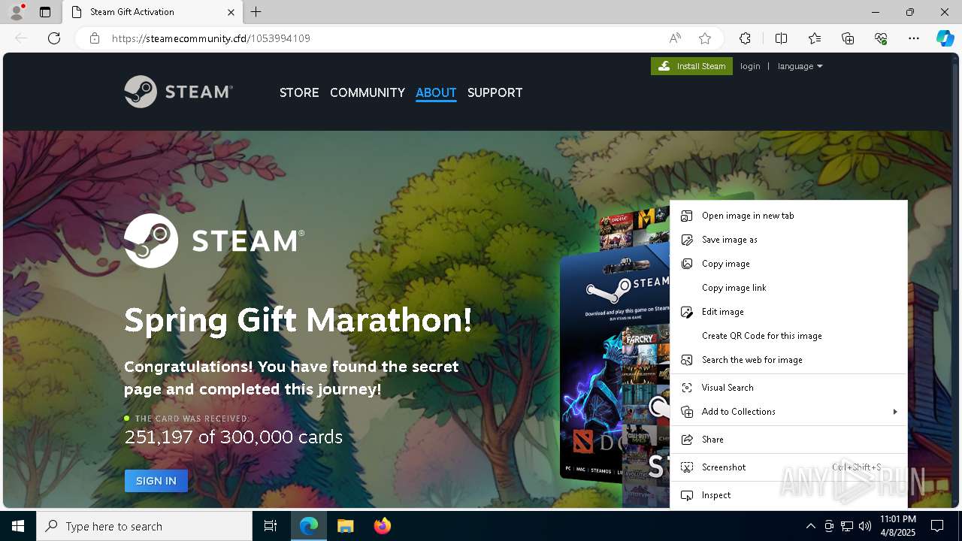Open the ABOUT section

pyautogui.click(x=436, y=92)
